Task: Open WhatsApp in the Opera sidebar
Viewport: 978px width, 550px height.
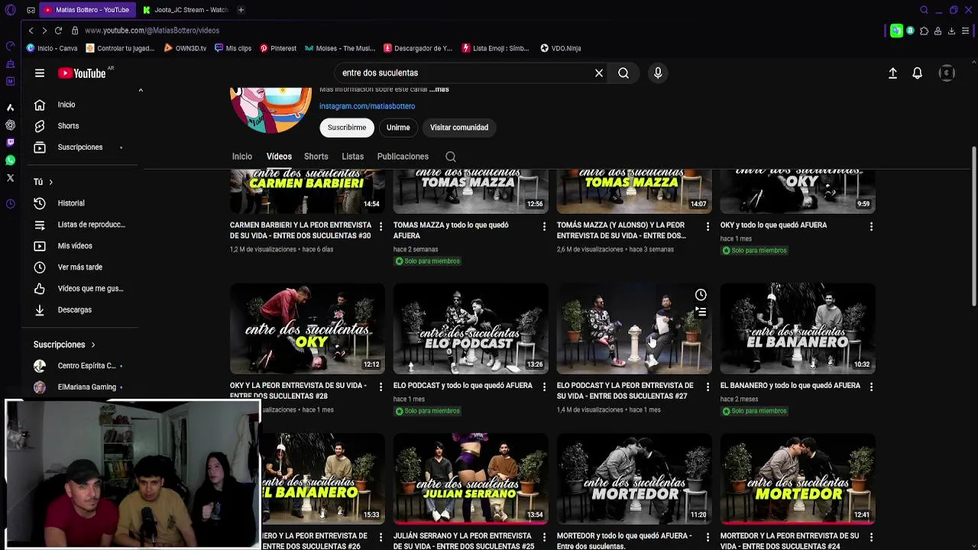Action: point(10,160)
